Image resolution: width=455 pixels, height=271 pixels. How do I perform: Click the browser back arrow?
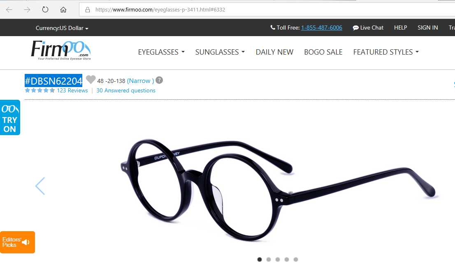[9, 9]
